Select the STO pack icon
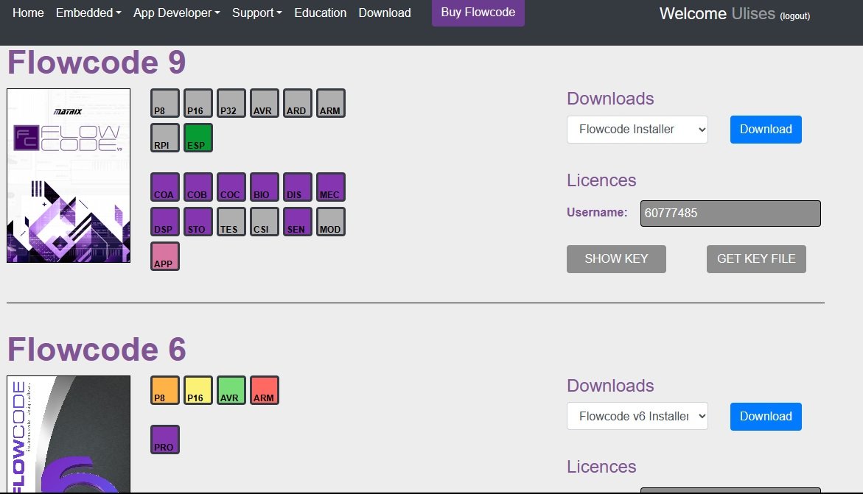863x494 pixels. tap(198, 222)
